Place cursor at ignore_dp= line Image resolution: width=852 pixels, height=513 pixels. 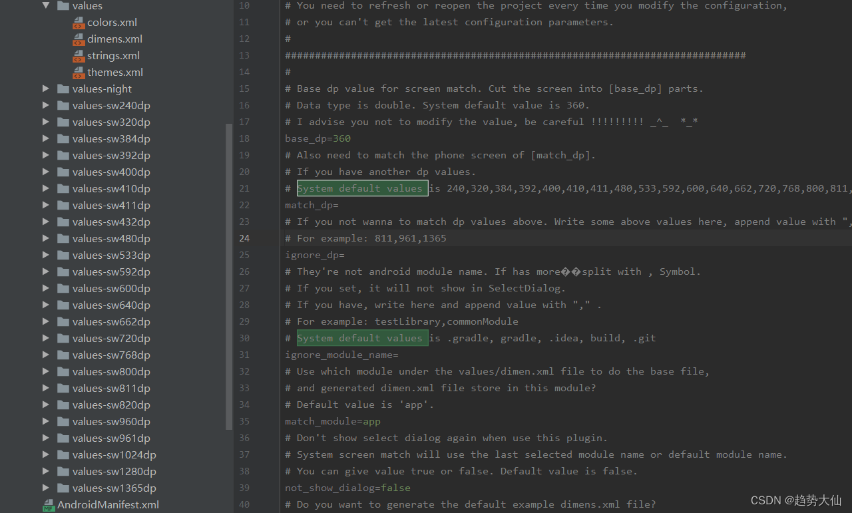point(315,255)
